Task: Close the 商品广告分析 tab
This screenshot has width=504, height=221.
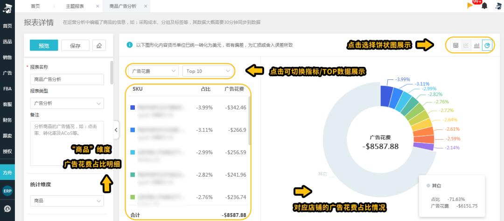Action: click(x=146, y=6)
